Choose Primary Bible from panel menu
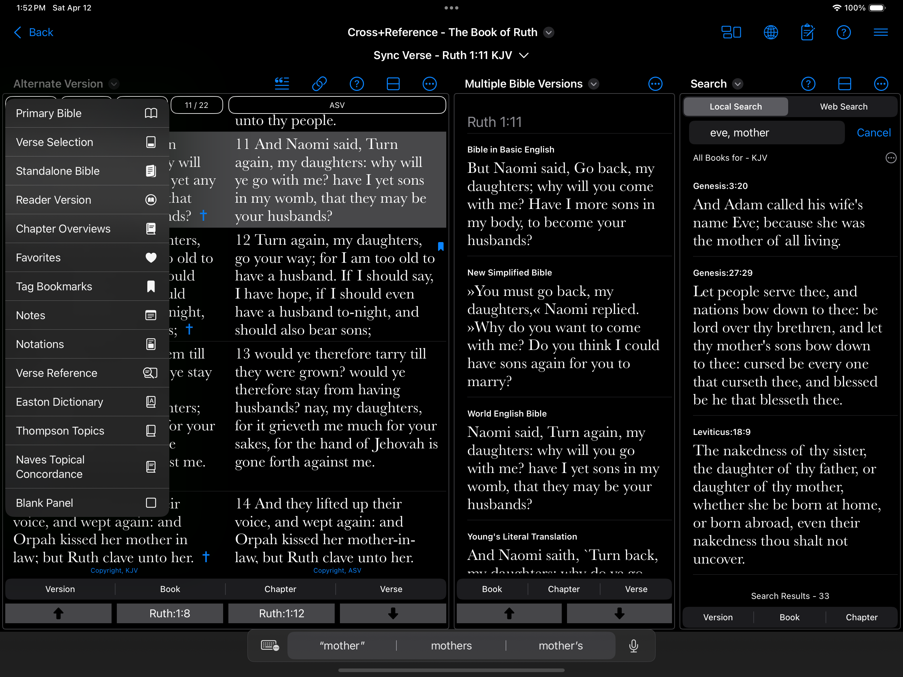 pyautogui.click(x=87, y=113)
